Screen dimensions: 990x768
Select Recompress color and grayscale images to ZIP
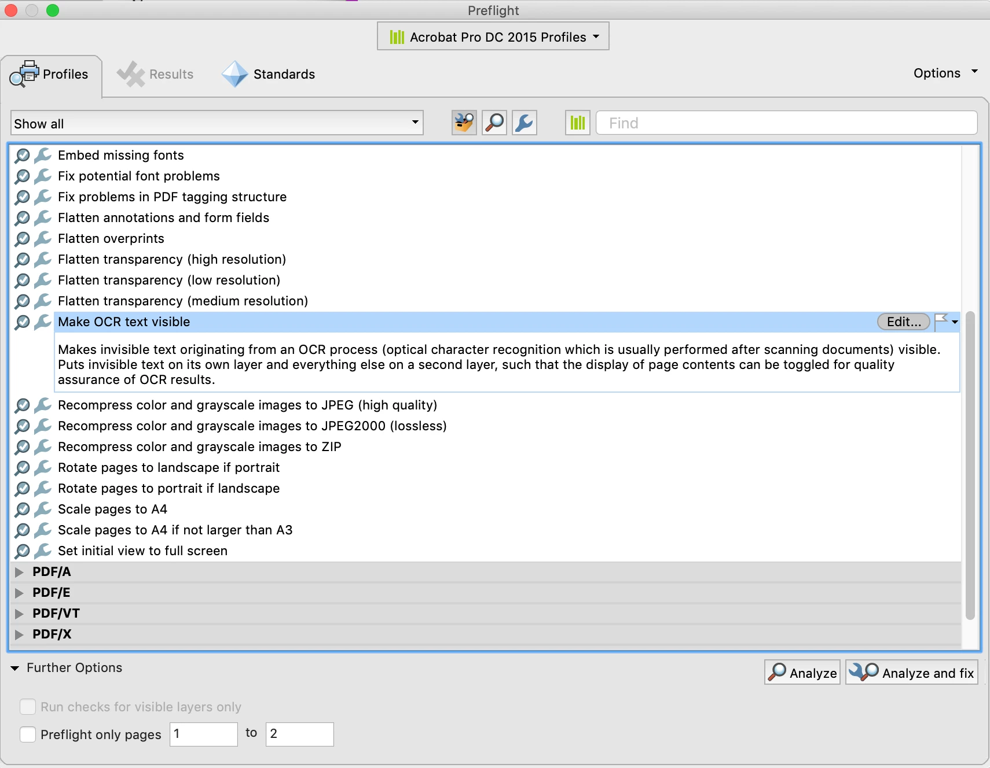coord(200,446)
